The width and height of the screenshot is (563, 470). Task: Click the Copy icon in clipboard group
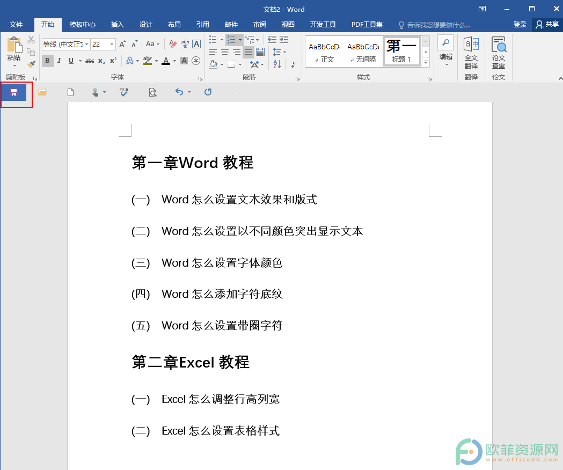(31, 52)
